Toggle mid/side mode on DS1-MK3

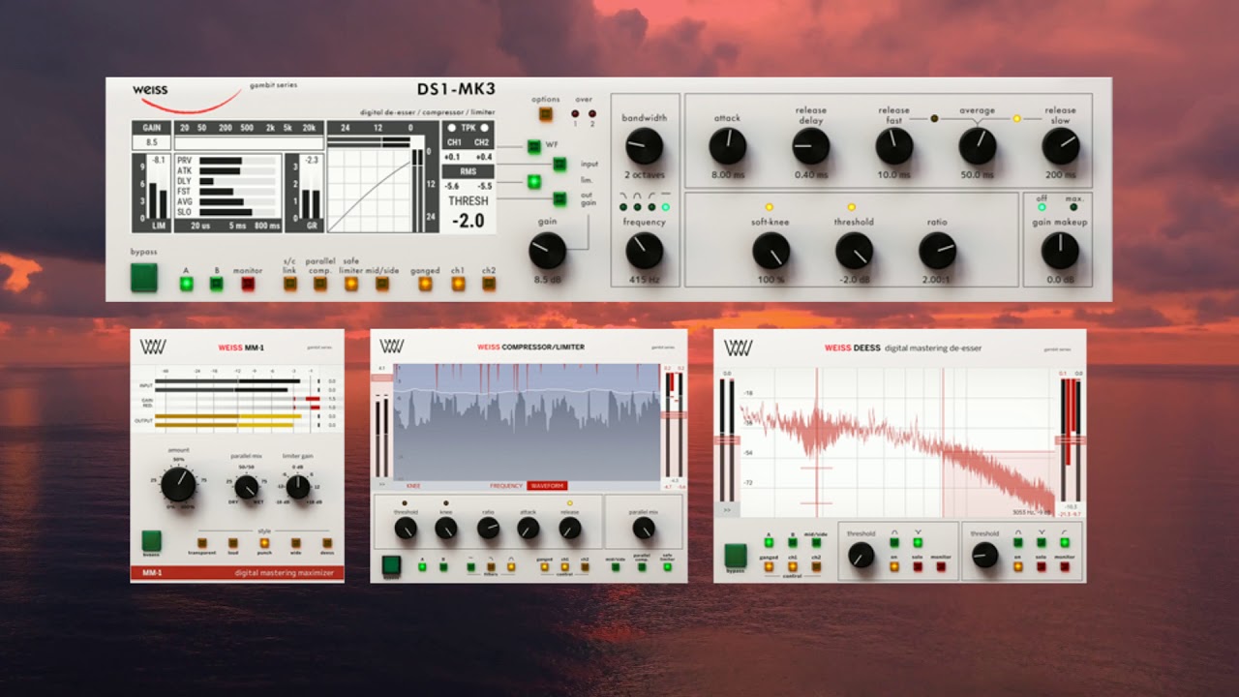coord(381,284)
